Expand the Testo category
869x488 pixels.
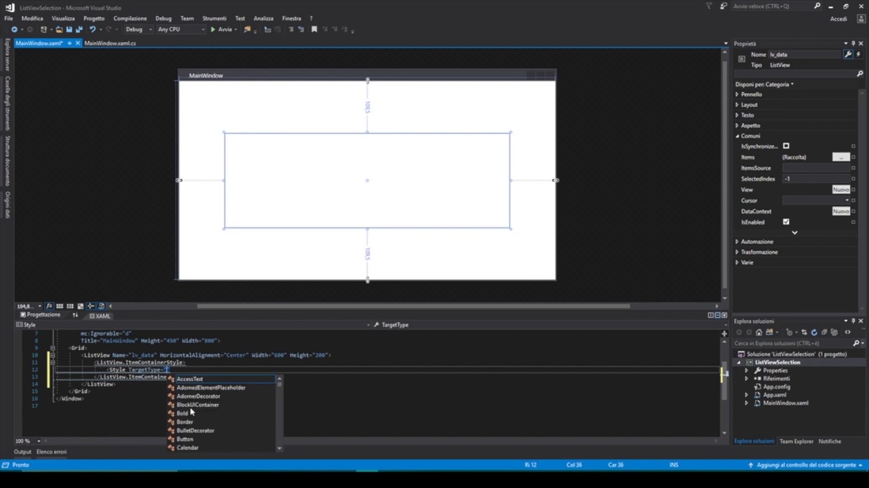(x=737, y=115)
